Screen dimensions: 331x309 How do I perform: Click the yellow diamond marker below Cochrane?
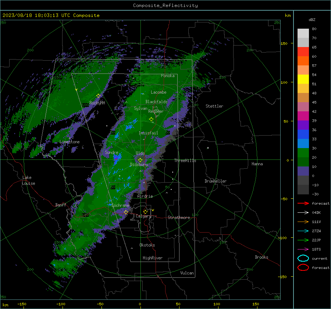pyautogui.click(x=126, y=212)
